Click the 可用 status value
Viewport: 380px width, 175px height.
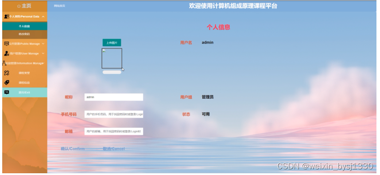pyautogui.click(x=206, y=114)
